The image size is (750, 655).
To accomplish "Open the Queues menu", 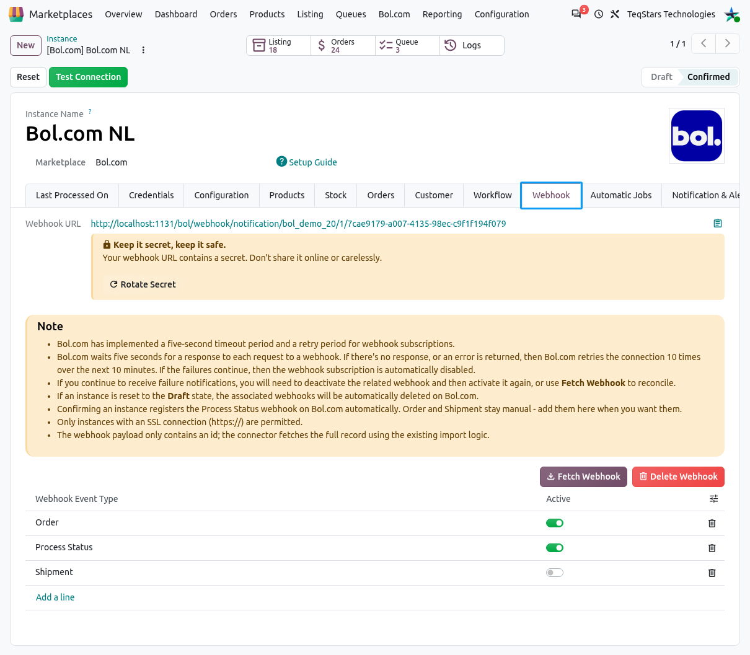I will point(351,14).
